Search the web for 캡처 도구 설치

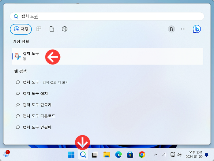coord(32,94)
